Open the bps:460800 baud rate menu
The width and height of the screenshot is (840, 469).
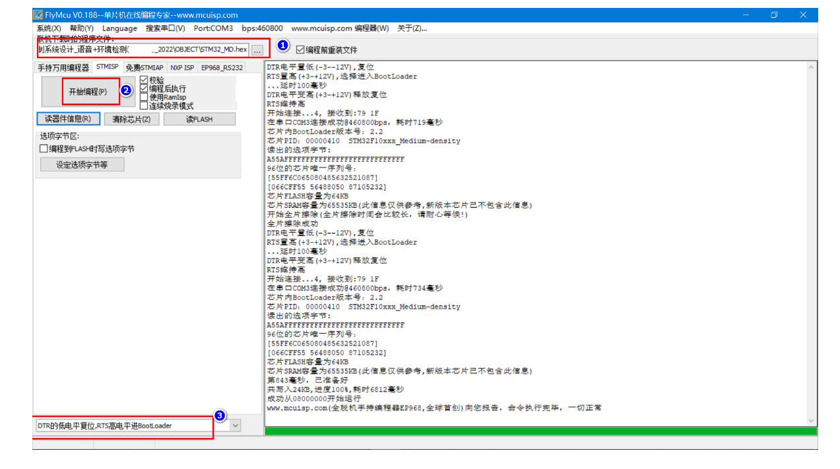coord(262,28)
